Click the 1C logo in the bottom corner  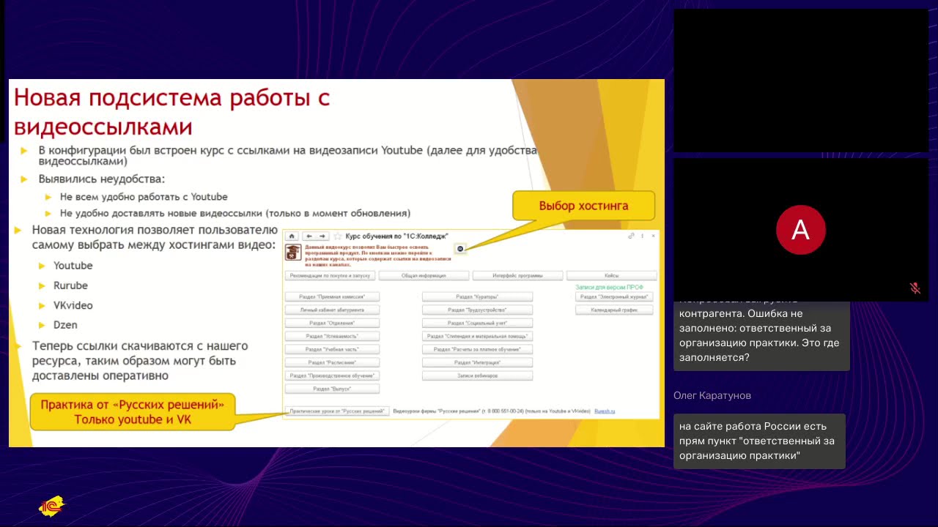52,506
